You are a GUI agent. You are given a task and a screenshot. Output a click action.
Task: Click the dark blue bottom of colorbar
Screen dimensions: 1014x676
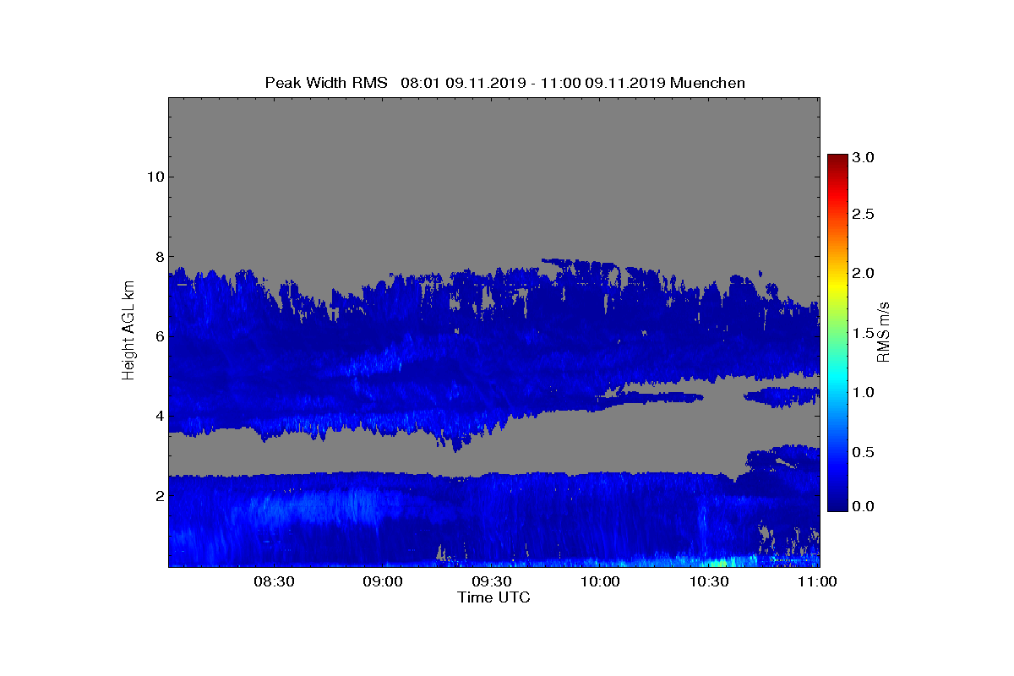(x=837, y=505)
